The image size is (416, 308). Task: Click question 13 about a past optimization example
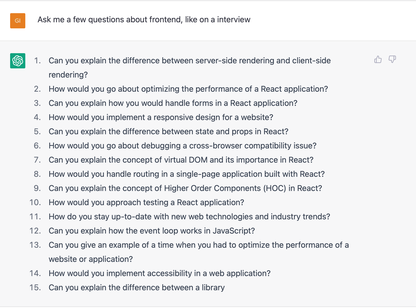tap(199, 245)
